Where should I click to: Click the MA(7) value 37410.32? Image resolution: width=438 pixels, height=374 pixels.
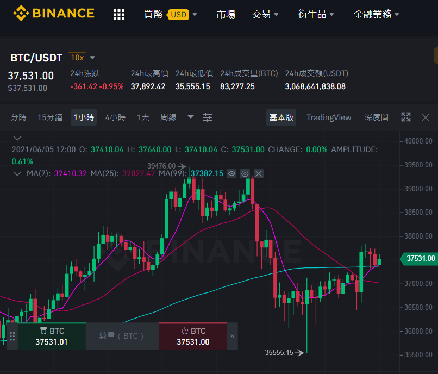pyautogui.click(x=71, y=173)
